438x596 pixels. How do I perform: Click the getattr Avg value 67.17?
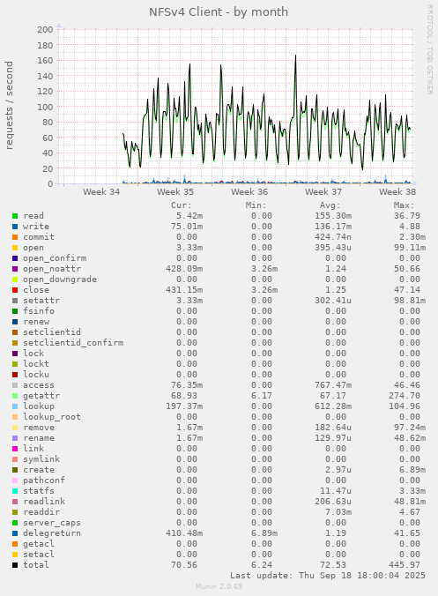coord(333,396)
